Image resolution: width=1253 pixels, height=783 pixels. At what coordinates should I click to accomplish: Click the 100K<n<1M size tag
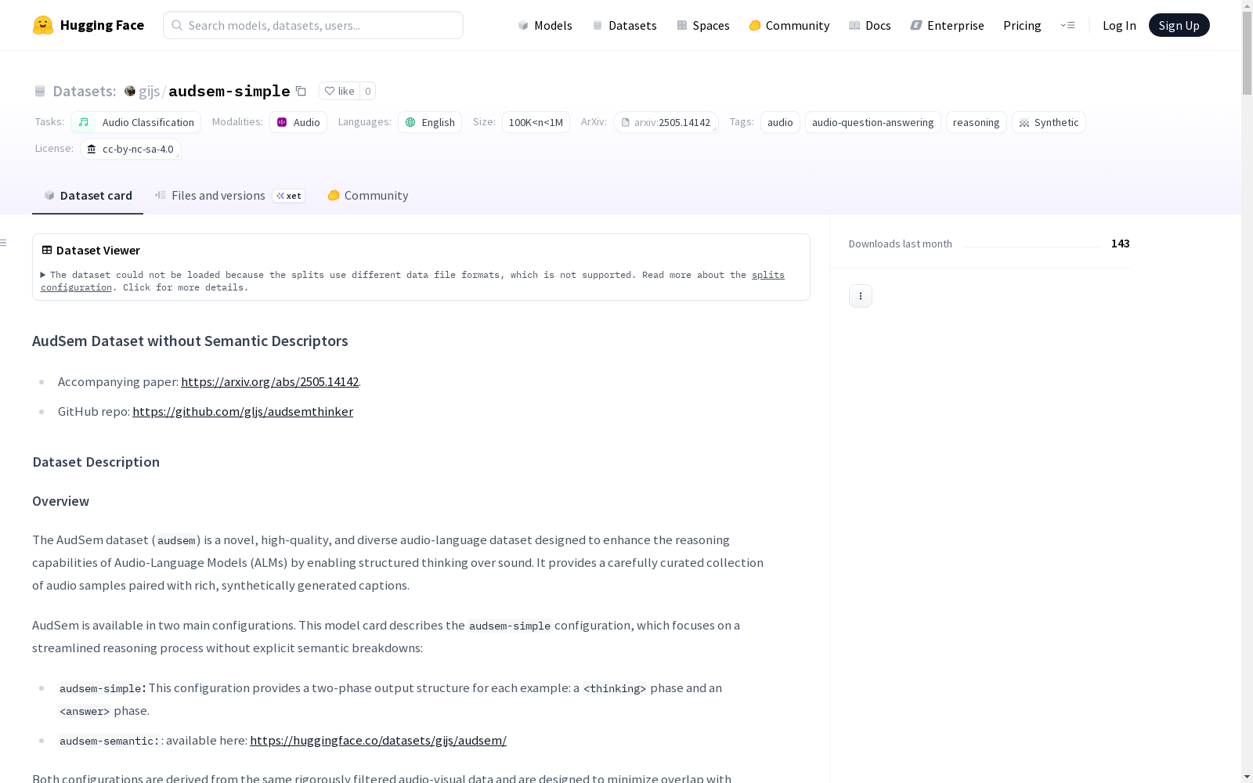coord(536,122)
